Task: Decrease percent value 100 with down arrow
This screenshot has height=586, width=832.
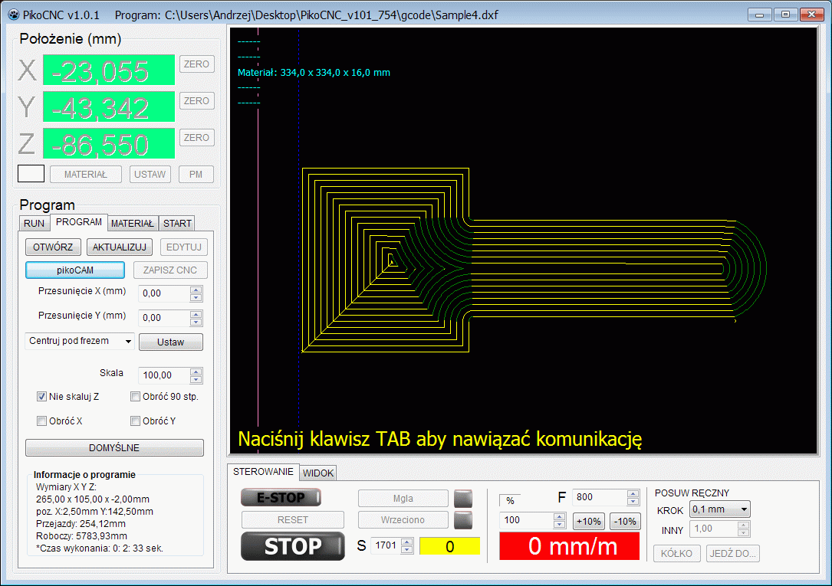Action: click(559, 525)
